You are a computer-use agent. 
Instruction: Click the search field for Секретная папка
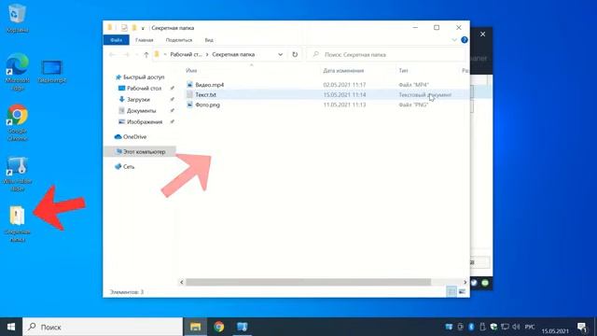[386, 54]
